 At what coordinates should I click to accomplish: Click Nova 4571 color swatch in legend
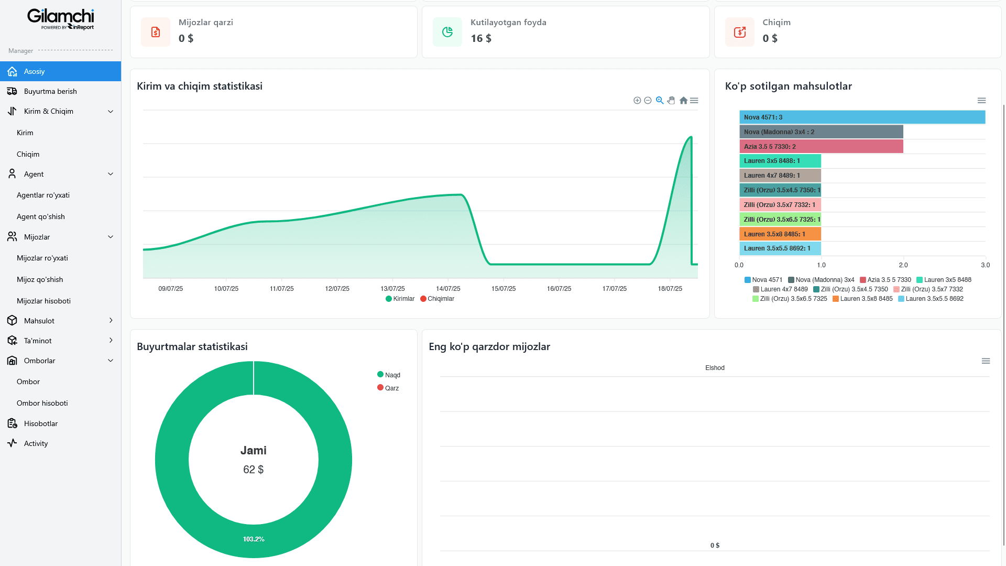748,280
